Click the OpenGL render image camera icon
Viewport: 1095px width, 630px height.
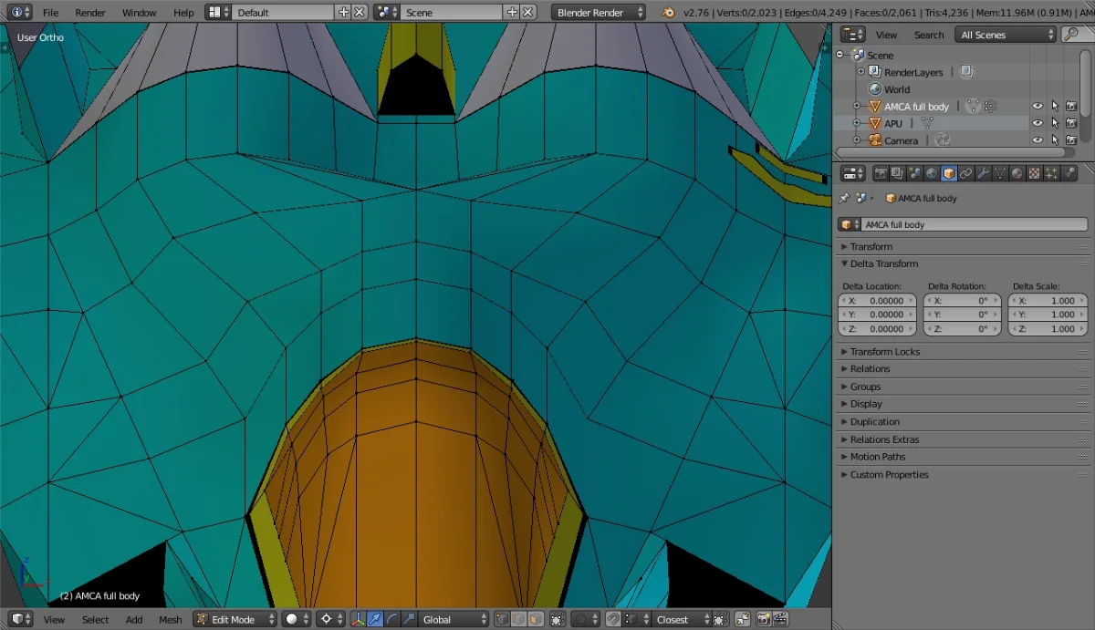(x=763, y=619)
